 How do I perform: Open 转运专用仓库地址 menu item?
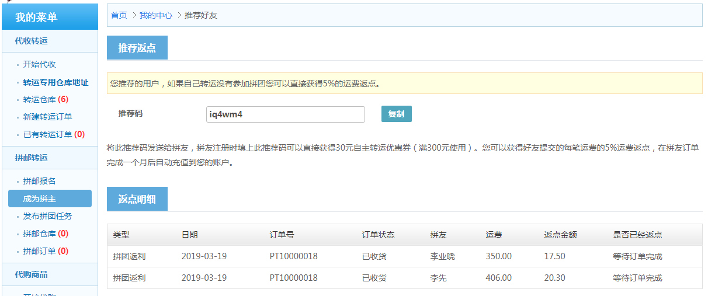tap(55, 82)
